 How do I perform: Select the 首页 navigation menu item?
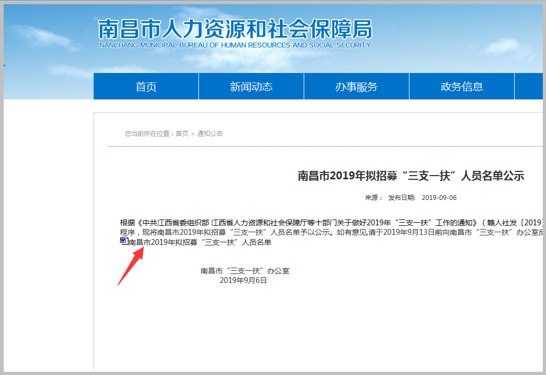coord(145,86)
